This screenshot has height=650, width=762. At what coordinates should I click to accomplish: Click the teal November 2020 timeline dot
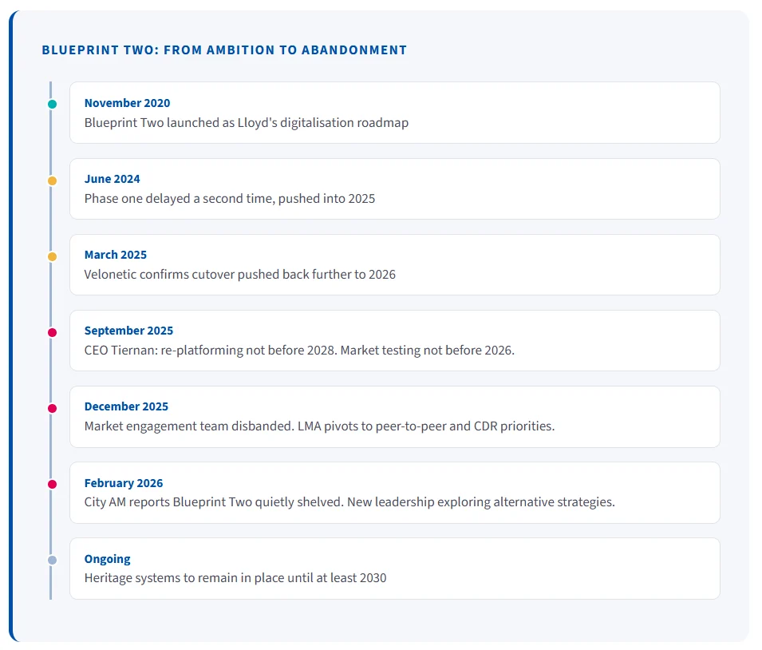[52, 104]
